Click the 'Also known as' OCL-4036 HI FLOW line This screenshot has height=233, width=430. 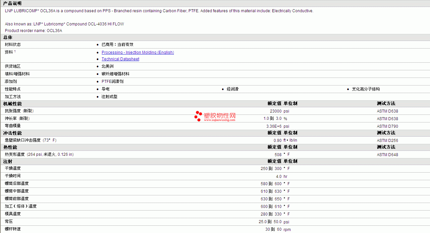coord(64,24)
